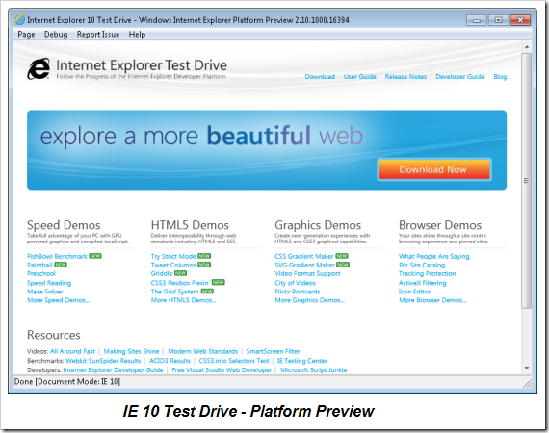Open the Help menu

click(137, 35)
